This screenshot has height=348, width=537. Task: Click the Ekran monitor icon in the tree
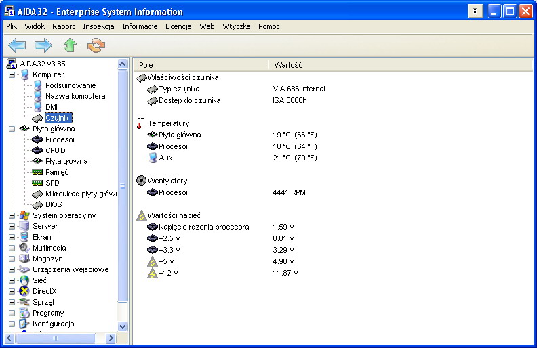[x=24, y=237]
